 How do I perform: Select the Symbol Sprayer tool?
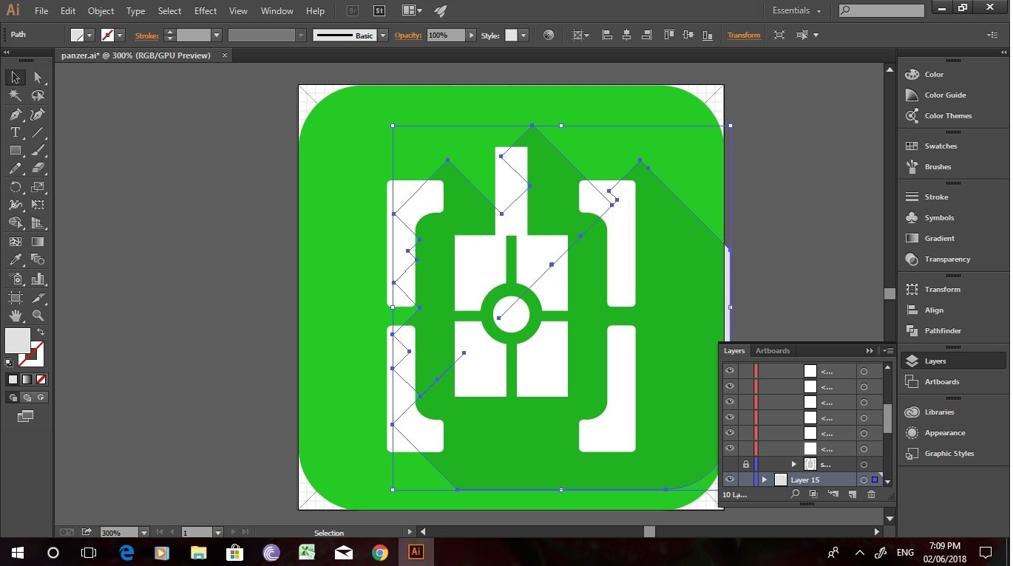coord(15,279)
